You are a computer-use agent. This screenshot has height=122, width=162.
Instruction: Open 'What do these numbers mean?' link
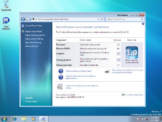[79, 71]
